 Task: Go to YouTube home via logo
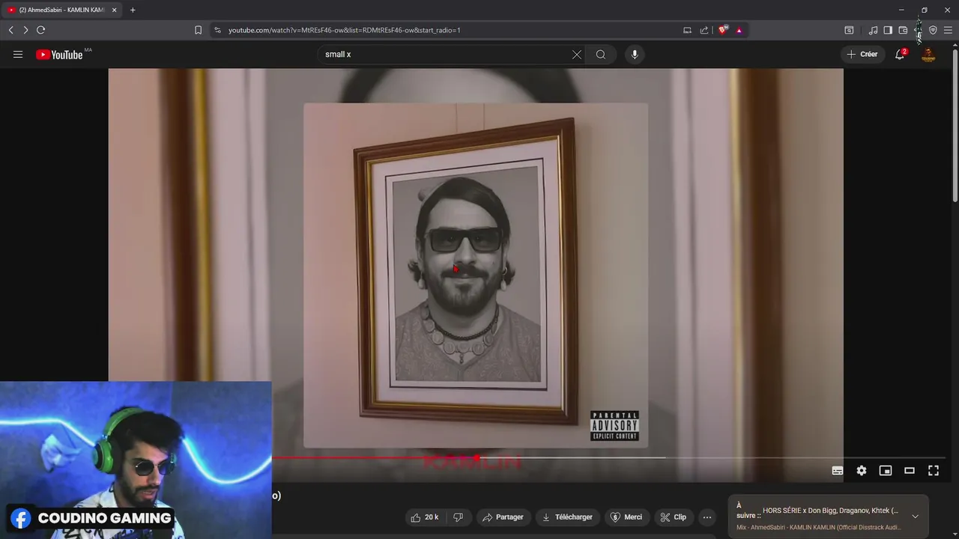(59, 55)
